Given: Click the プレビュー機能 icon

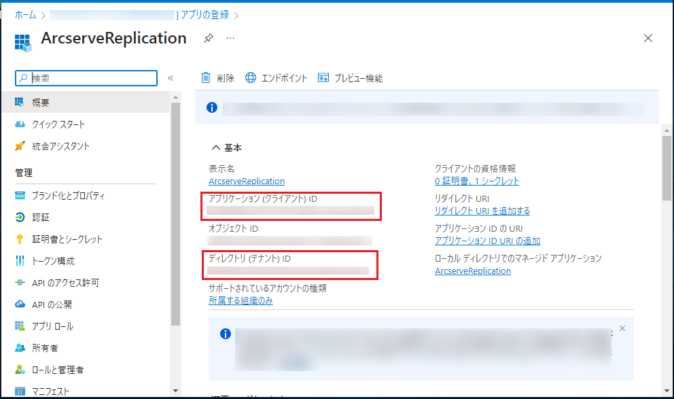Looking at the screenshot, I should click(x=323, y=77).
